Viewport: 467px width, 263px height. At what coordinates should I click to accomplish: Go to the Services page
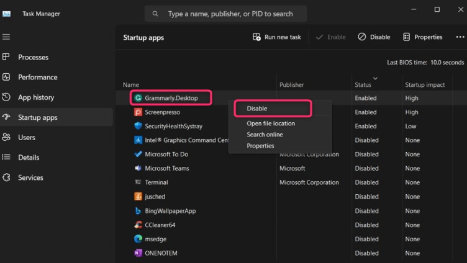30,178
